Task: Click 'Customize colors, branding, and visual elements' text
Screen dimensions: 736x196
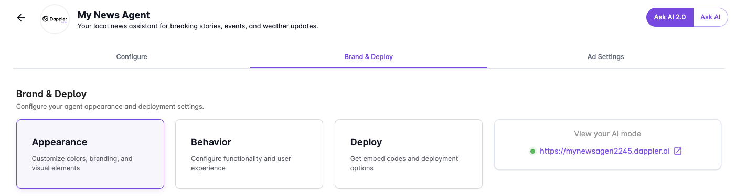Action: click(x=82, y=163)
